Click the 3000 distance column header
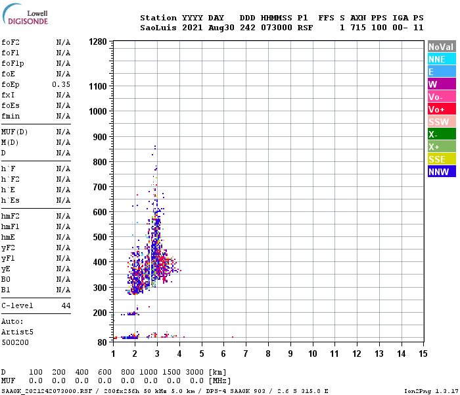Viewport: 460px width, 395px height. (195, 373)
